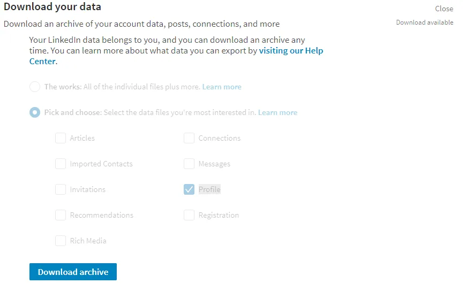Image resolution: width=466 pixels, height=291 pixels.
Task: Open Learn more beside The works
Action: (x=222, y=87)
